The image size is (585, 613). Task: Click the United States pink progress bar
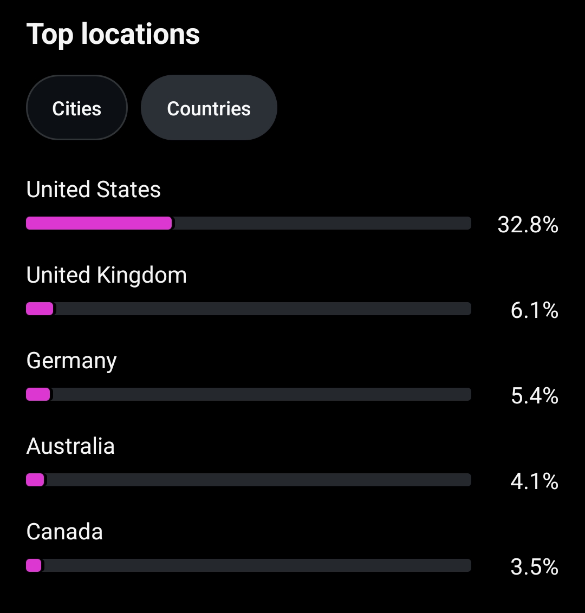(99, 223)
